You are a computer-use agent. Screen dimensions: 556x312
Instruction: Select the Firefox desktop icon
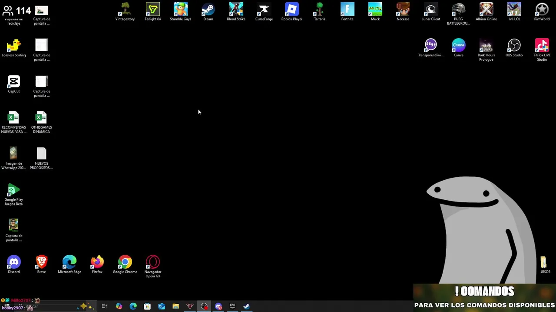[97, 265]
